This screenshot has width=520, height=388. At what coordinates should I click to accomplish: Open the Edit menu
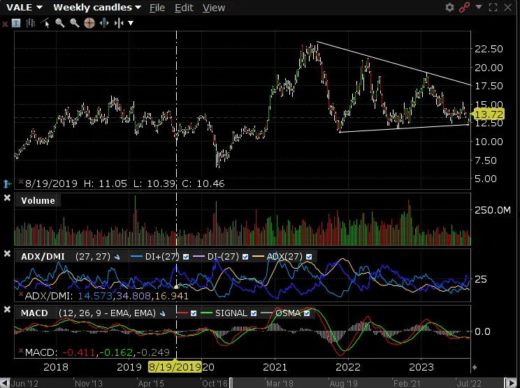[x=184, y=8]
